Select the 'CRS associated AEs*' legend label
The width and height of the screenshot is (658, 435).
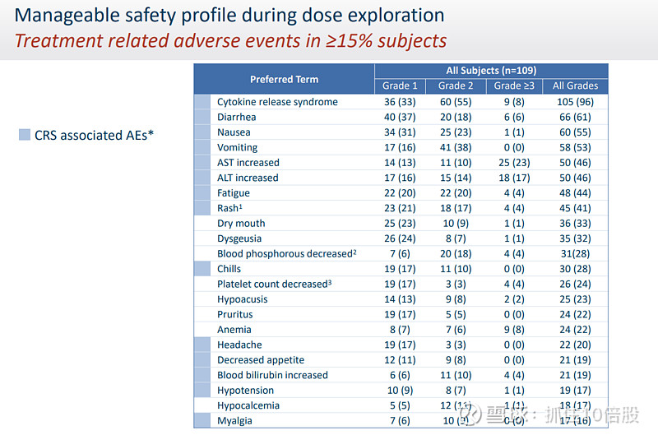[94, 135]
